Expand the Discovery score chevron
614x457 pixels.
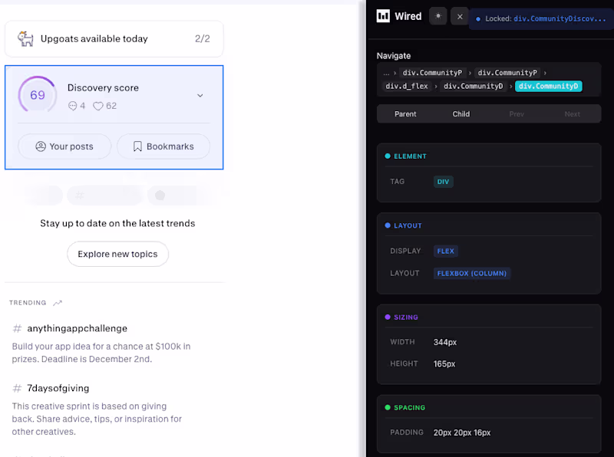click(x=200, y=96)
